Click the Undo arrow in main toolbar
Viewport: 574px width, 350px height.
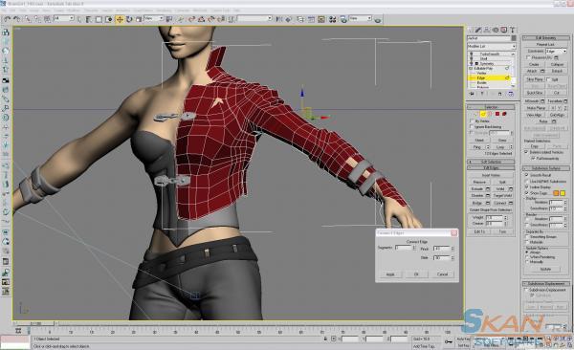tap(7, 19)
